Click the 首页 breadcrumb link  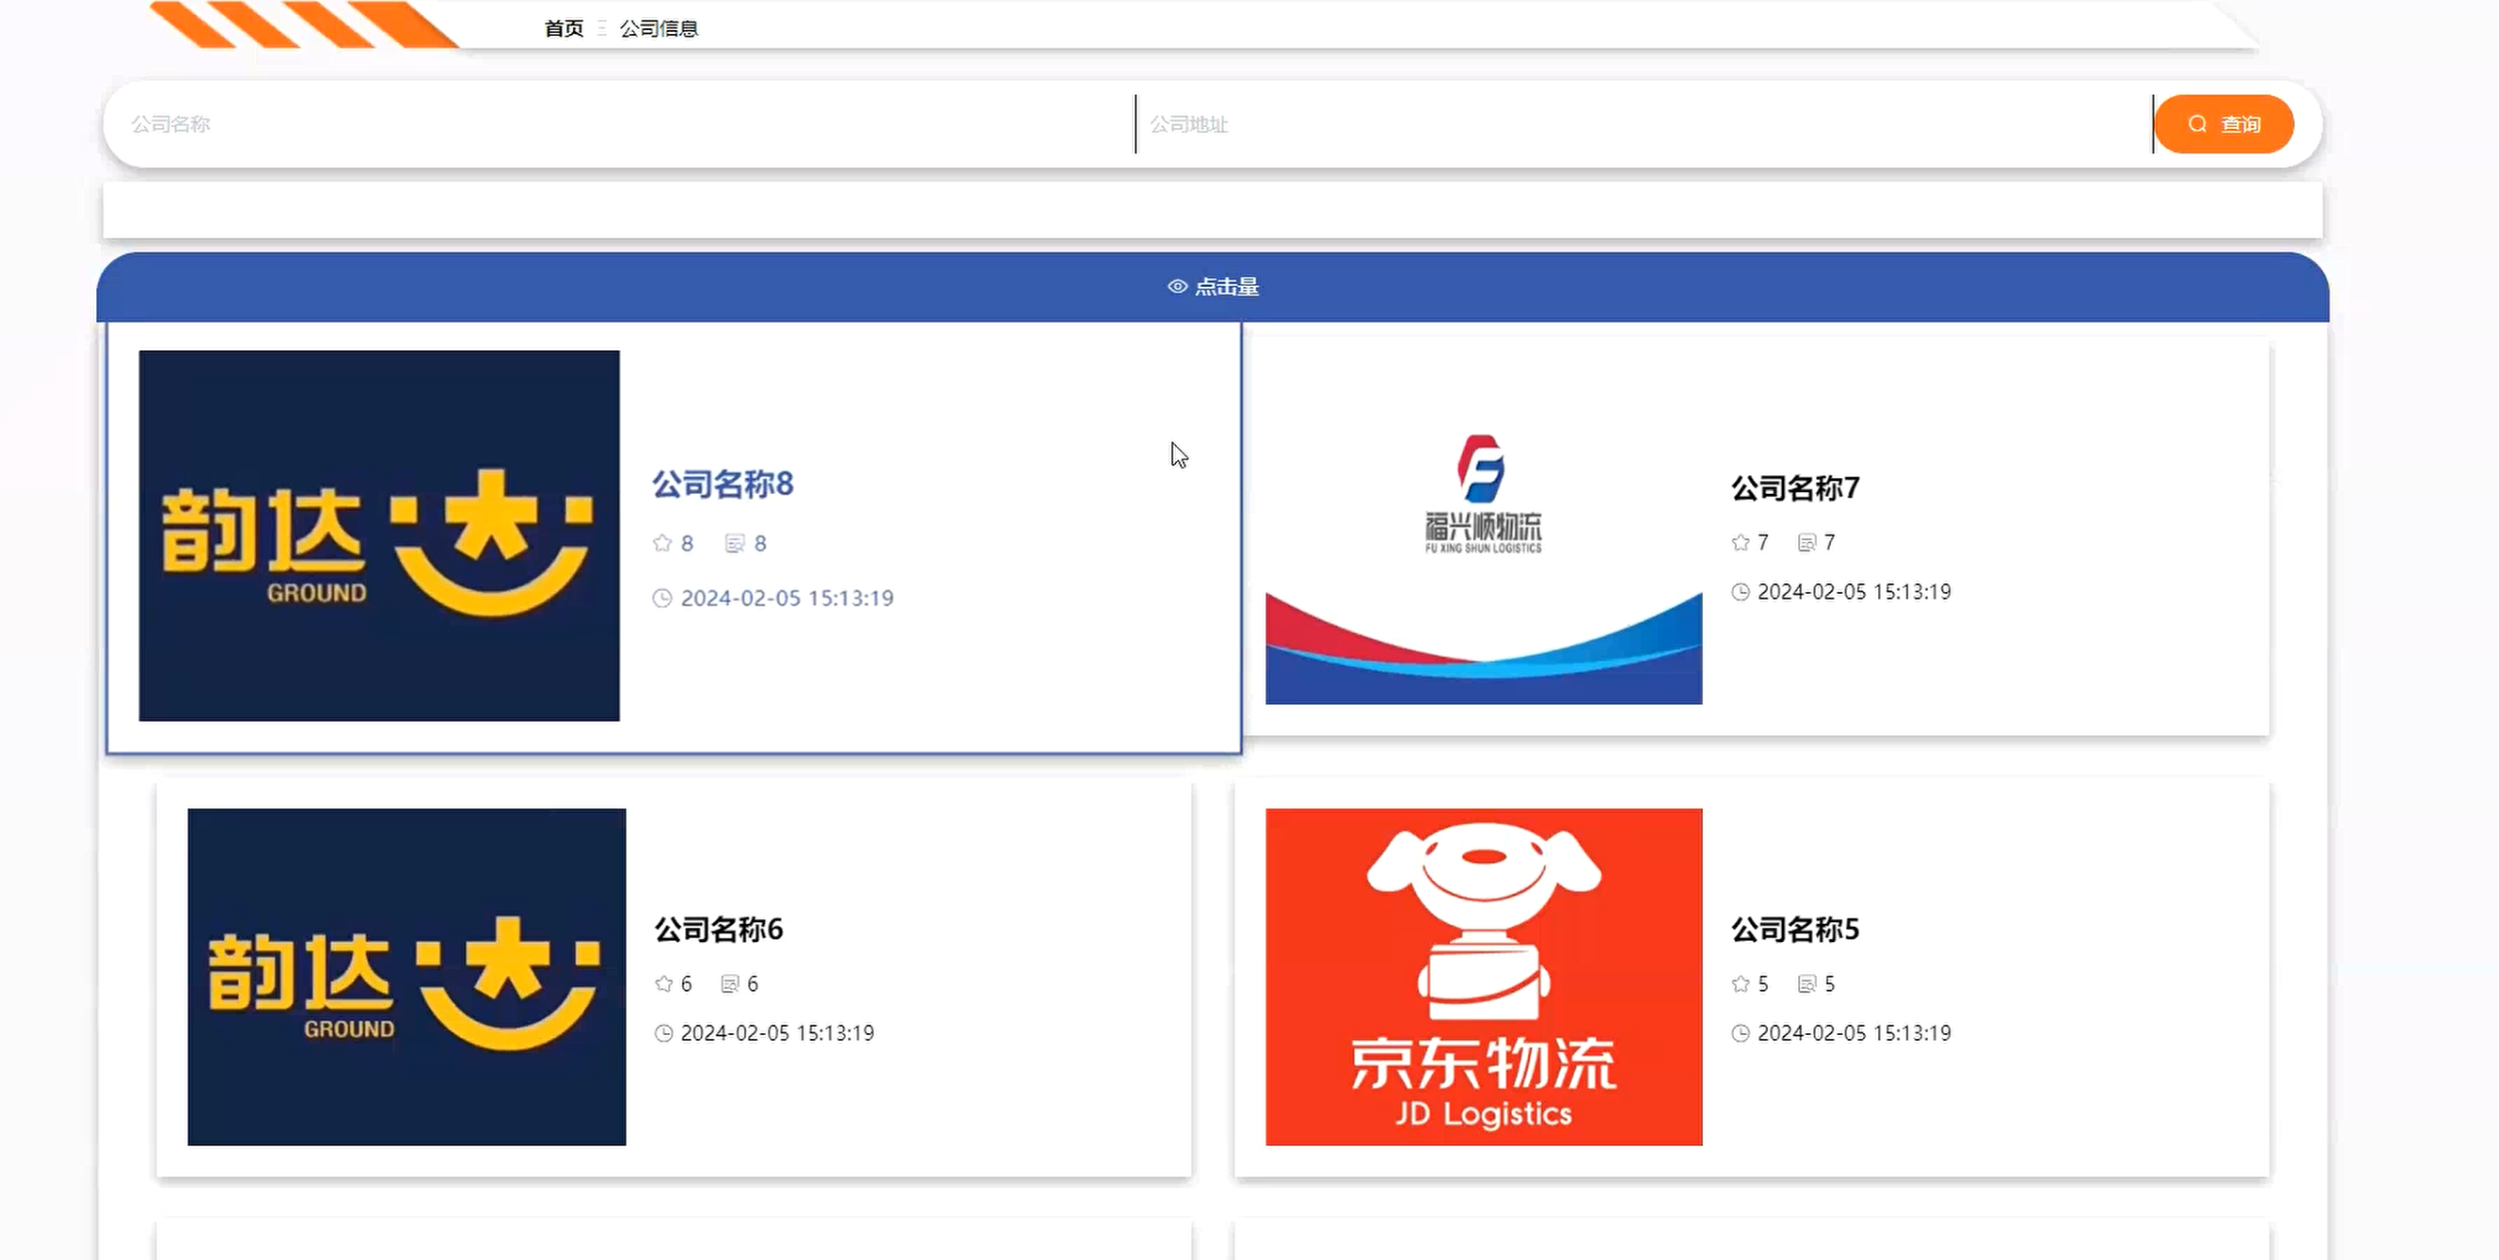(564, 28)
